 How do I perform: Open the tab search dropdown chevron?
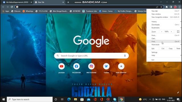[x=161, y=2]
